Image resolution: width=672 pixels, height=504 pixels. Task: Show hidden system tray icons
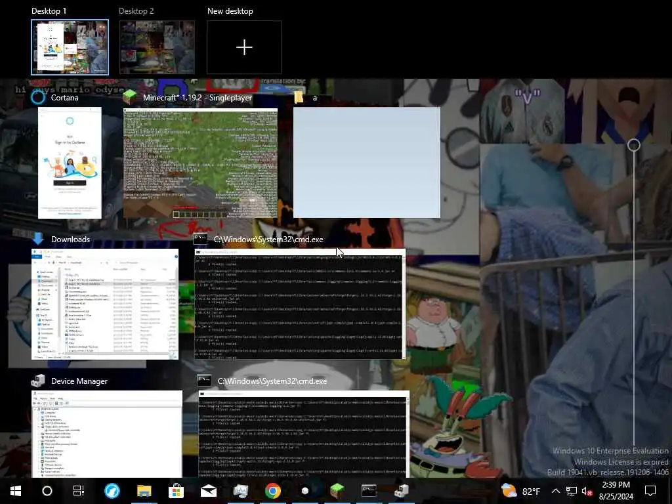coord(555,491)
